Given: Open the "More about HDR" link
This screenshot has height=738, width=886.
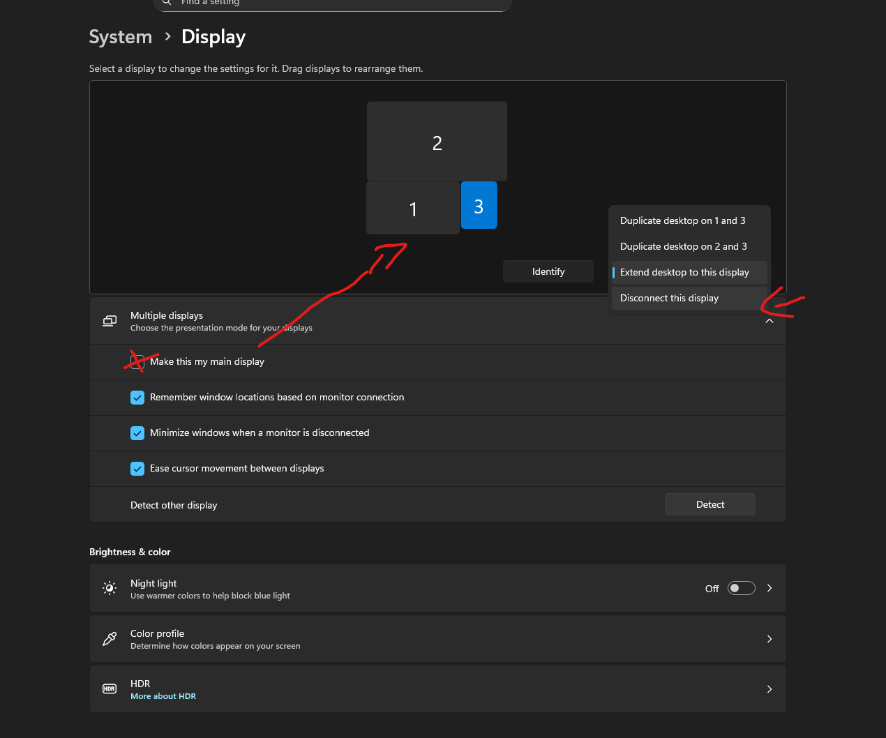Looking at the screenshot, I should point(163,695).
